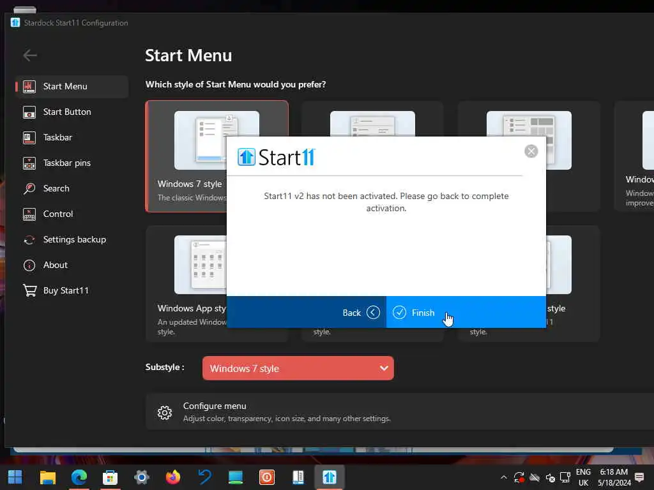
Task: Open the clock showing 6:18 AM
Action: (x=614, y=477)
